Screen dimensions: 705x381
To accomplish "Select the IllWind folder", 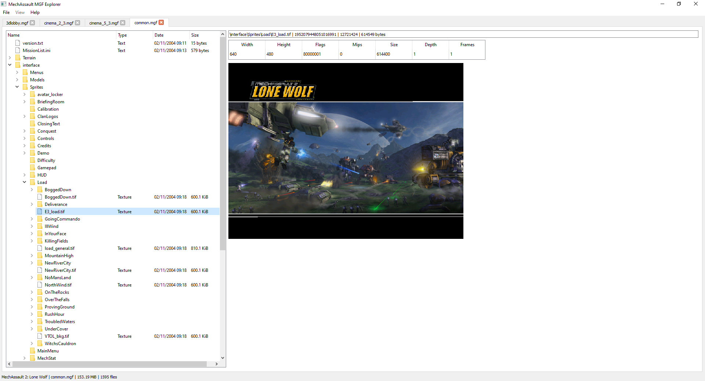I will point(51,226).
